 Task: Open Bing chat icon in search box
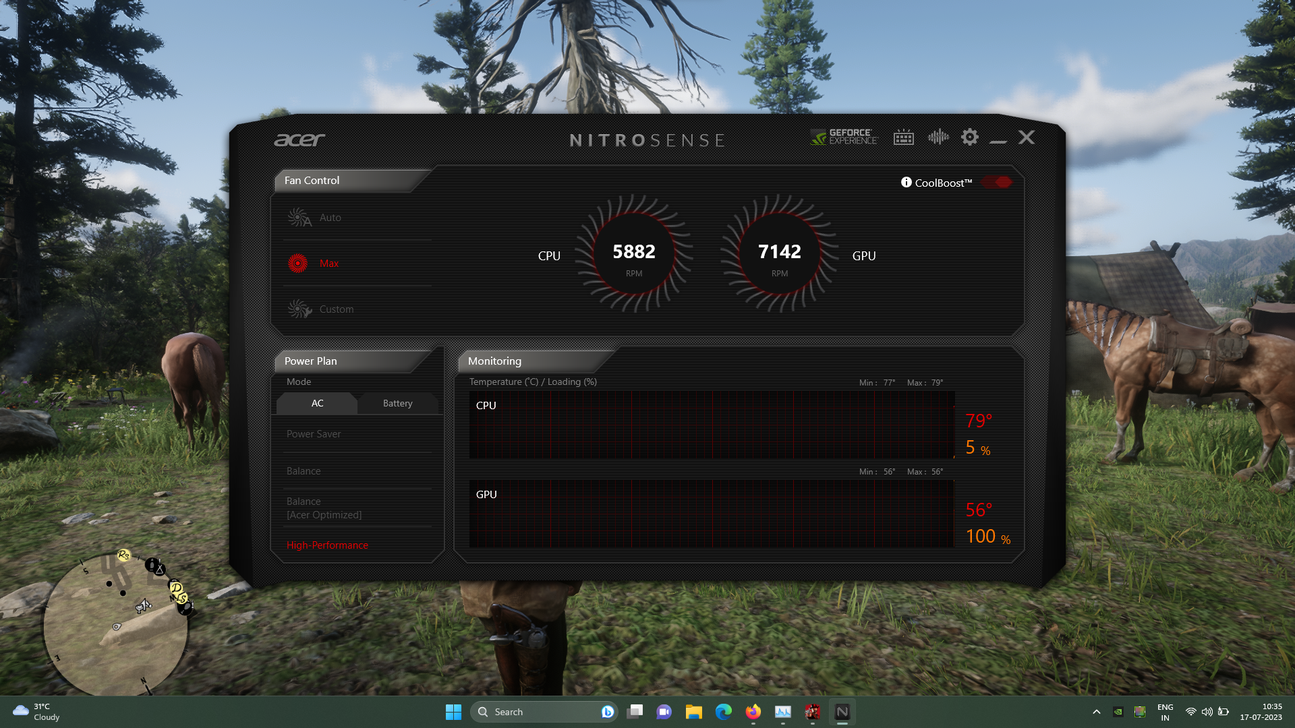607,712
